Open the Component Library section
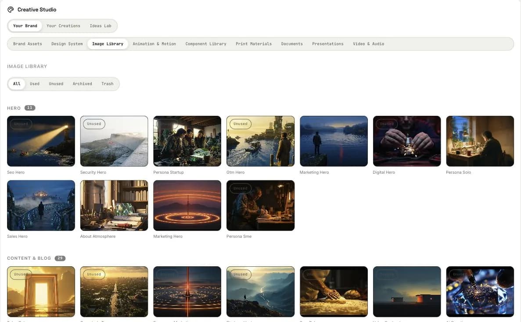 tap(206, 44)
